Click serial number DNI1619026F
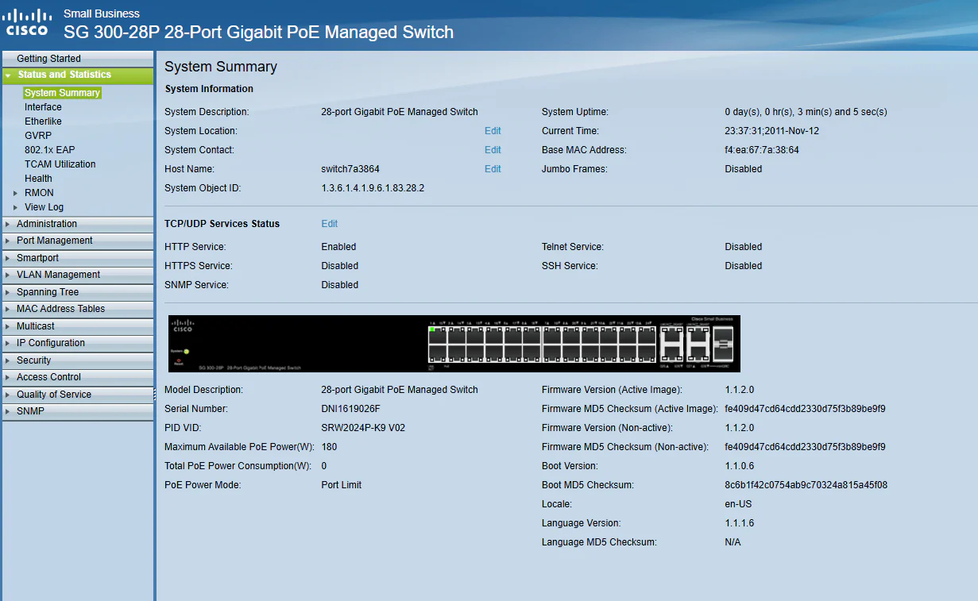 [350, 409]
